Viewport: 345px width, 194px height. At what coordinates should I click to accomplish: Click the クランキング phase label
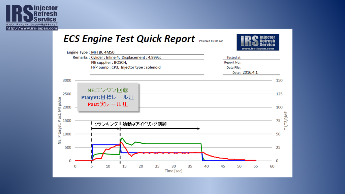[x=105, y=124]
